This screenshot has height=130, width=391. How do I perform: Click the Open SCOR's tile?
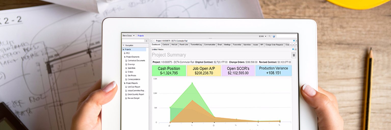(x=238, y=71)
